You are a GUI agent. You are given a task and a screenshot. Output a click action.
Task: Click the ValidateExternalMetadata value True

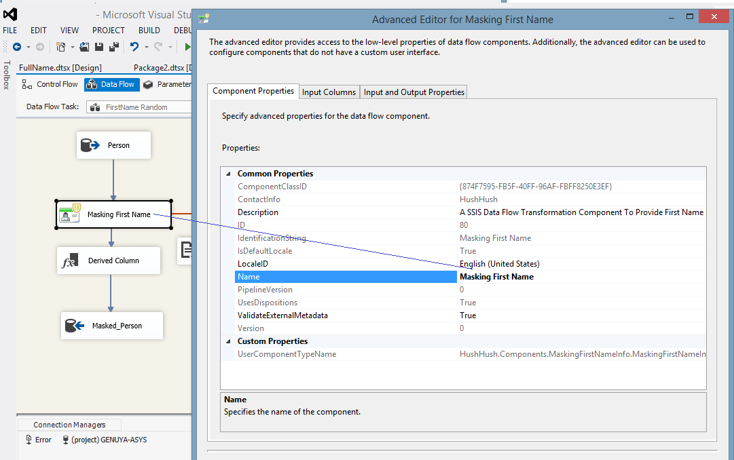[468, 315]
